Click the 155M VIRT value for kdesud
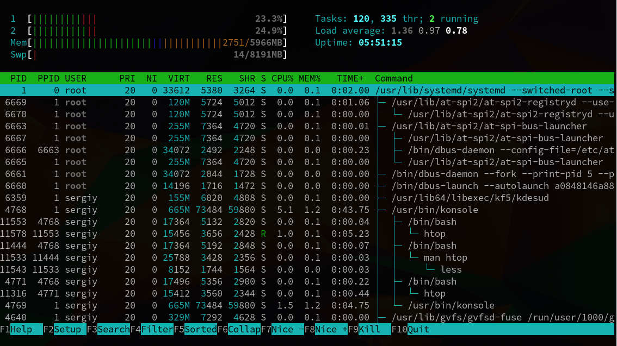The width and height of the screenshot is (617, 346). pyautogui.click(x=178, y=198)
